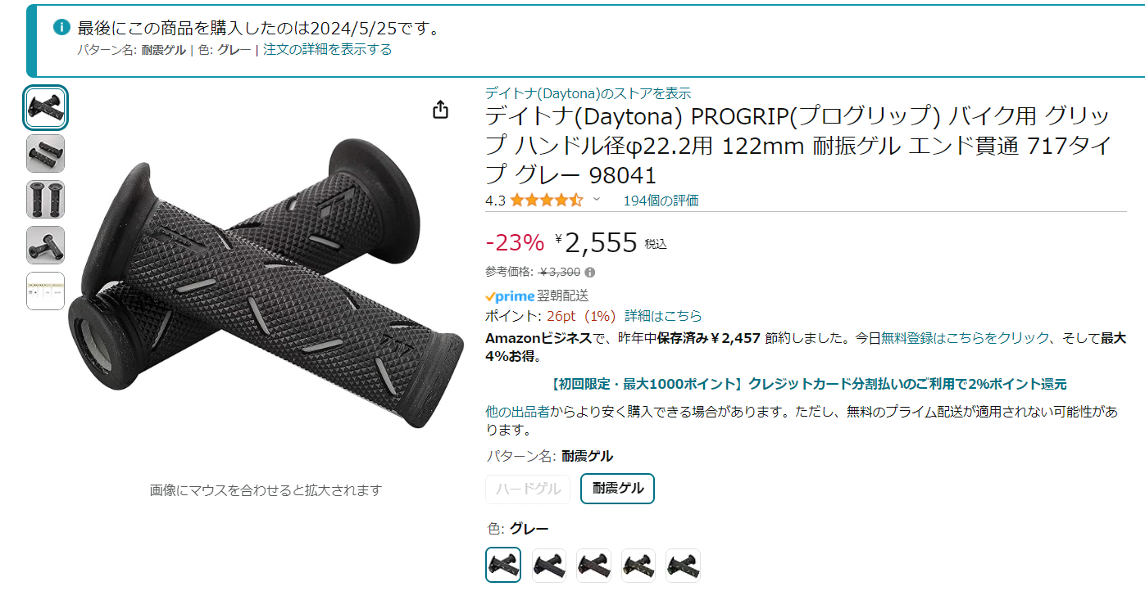This screenshot has width=1145, height=600.
Task: Click the star rating icons
Action: pyautogui.click(x=548, y=200)
